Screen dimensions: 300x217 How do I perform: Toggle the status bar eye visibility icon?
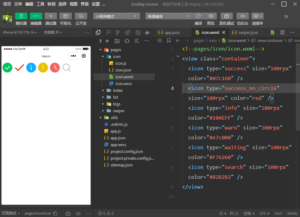(78, 214)
